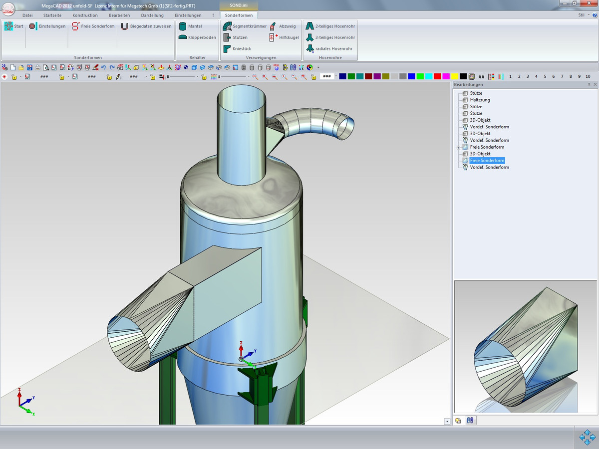Image resolution: width=599 pixels, height=449 pixels.
Task: Click the Einstellungen button in Sonderformen group
Action: coord(47,26)
